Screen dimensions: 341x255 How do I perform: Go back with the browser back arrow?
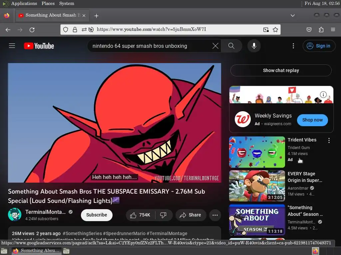pos(8,30)
